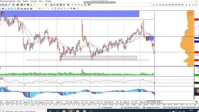Click the yellow triangle alert icon
Viewport: 199px width, 112px height.
coord(31,5)
